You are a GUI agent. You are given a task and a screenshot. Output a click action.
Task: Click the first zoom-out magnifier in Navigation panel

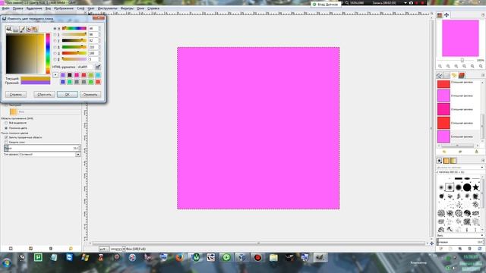tap(440, 66)
